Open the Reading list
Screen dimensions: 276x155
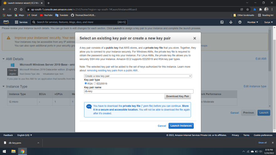pyautogui.click(x=266, y=15)
